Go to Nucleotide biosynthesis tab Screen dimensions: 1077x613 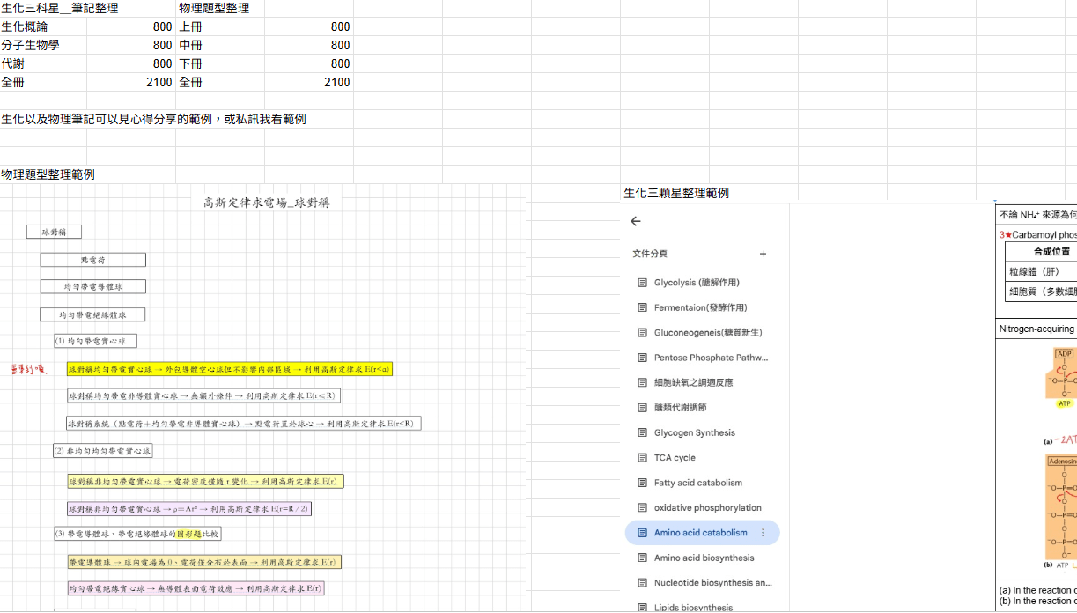click(702, 582)
